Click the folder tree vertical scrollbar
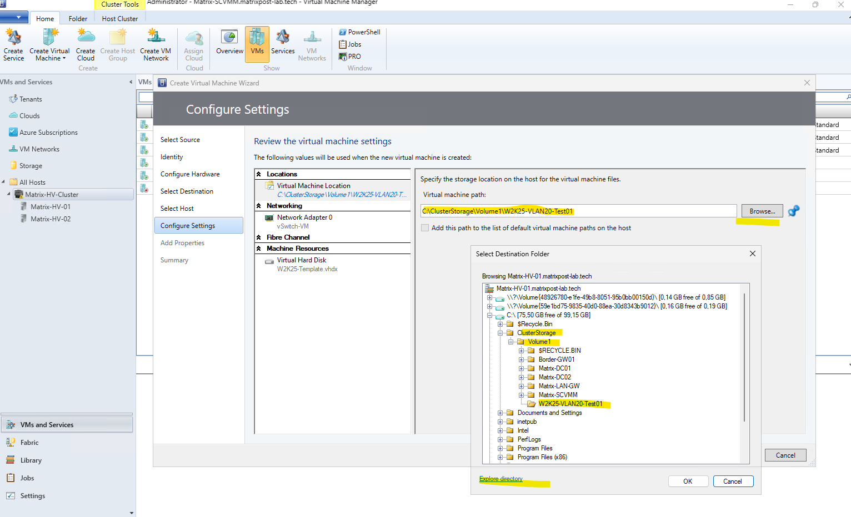 745,357
